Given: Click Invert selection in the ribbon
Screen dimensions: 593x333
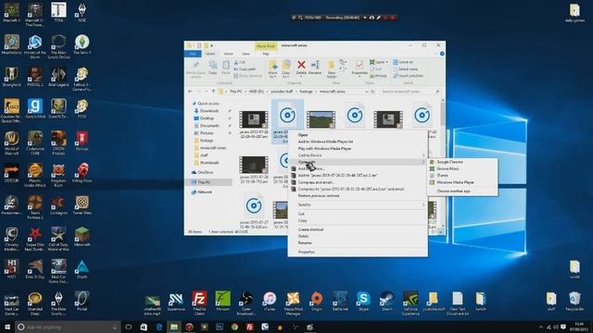Looking at the screenshot, I should coord(408,76).
